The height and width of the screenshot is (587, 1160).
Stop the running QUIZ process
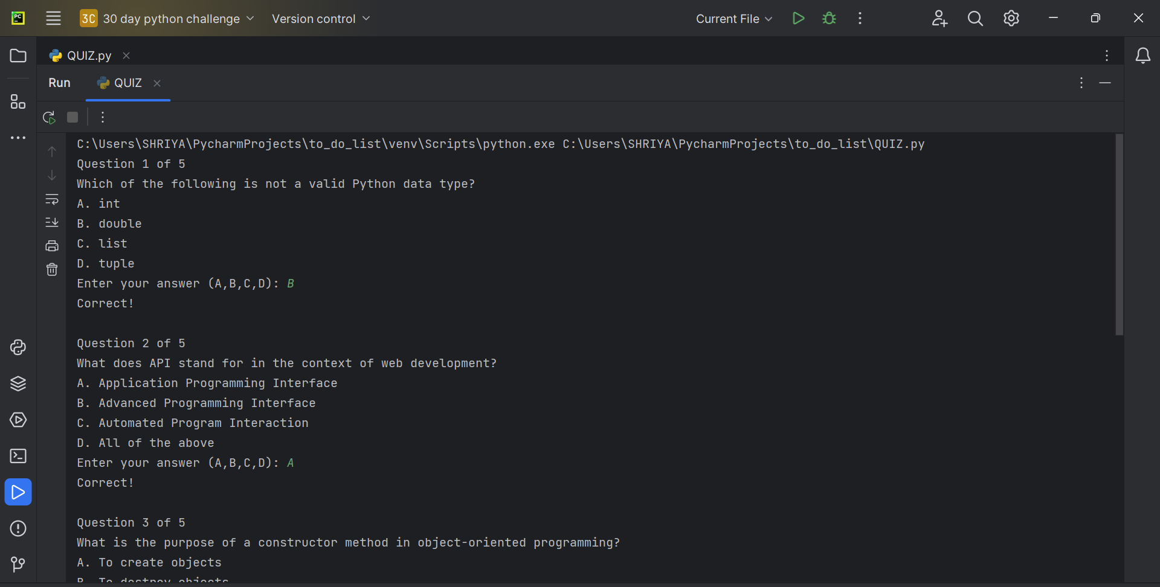point(72,117)
